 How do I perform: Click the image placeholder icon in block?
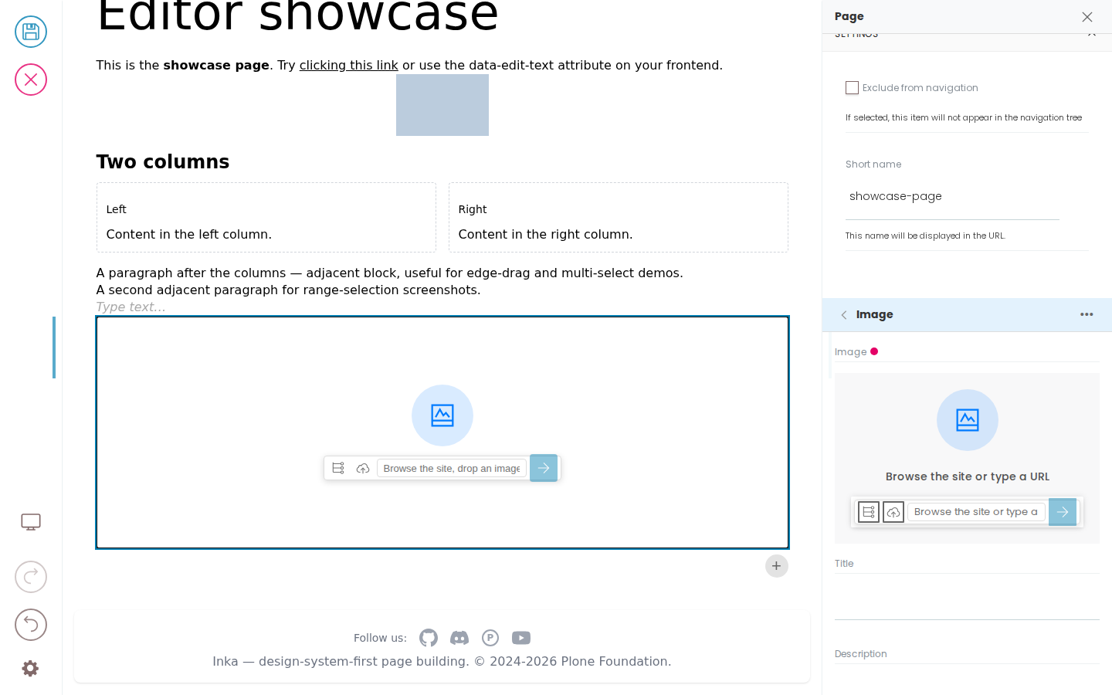(442, 415)
